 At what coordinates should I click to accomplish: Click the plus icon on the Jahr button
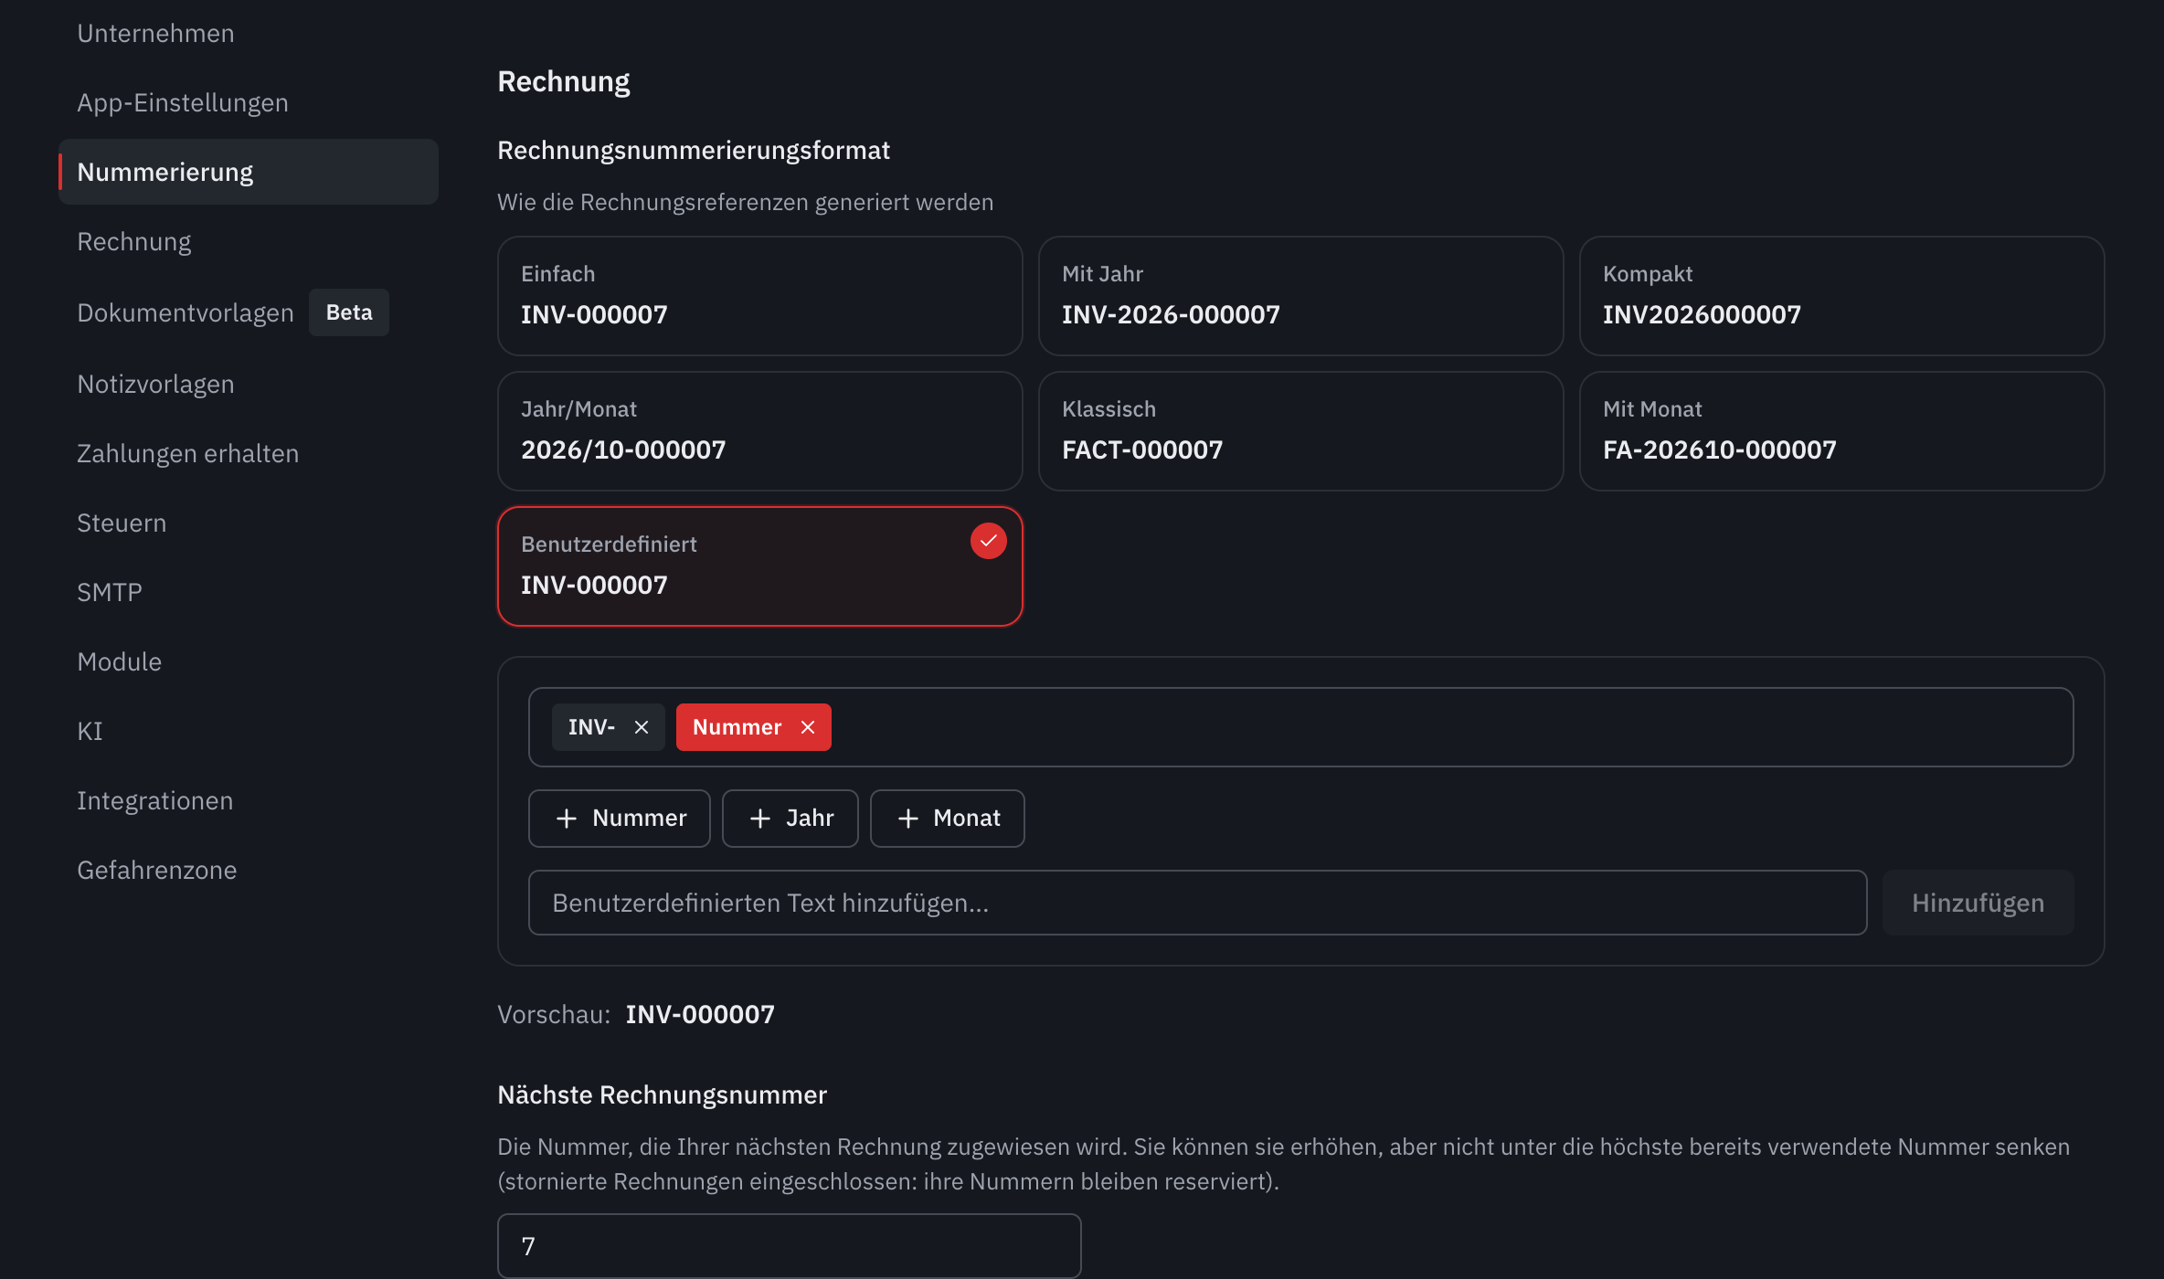point(760,819)
